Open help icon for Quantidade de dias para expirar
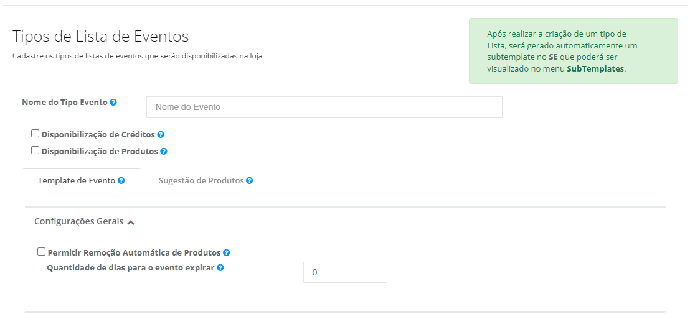 [220, 267]
